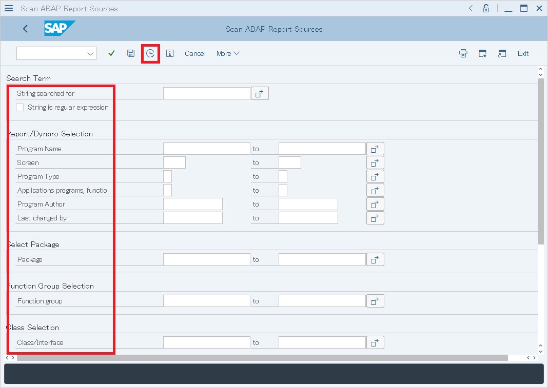Maximize the SAP window
Screen dimensions: 548x388
tap(523, 8)
